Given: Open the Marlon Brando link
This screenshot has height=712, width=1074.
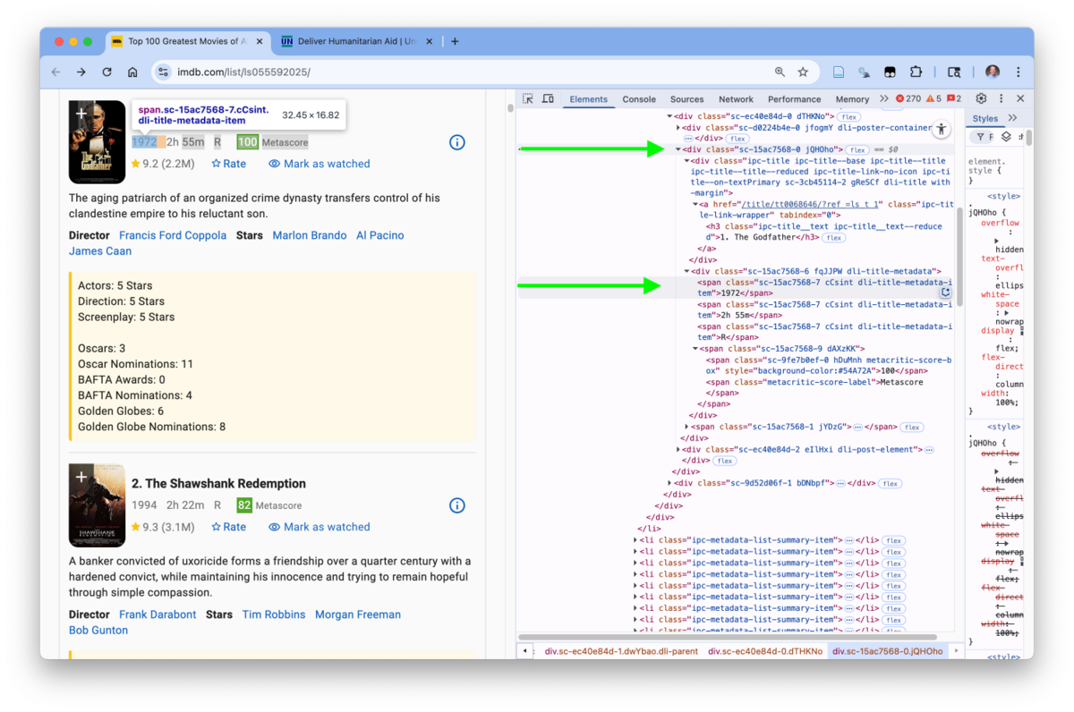Looking at the screenshot, I should point(310,235).
